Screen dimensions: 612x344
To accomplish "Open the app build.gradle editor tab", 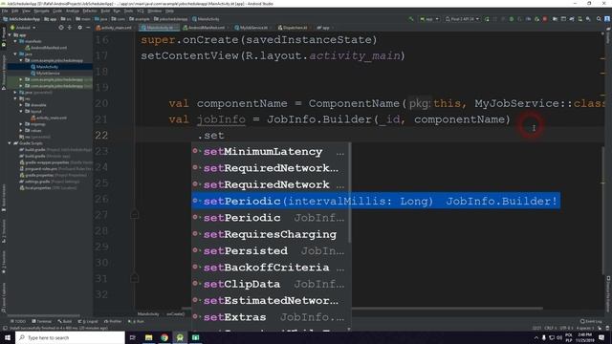I will [x=324, y=28].
